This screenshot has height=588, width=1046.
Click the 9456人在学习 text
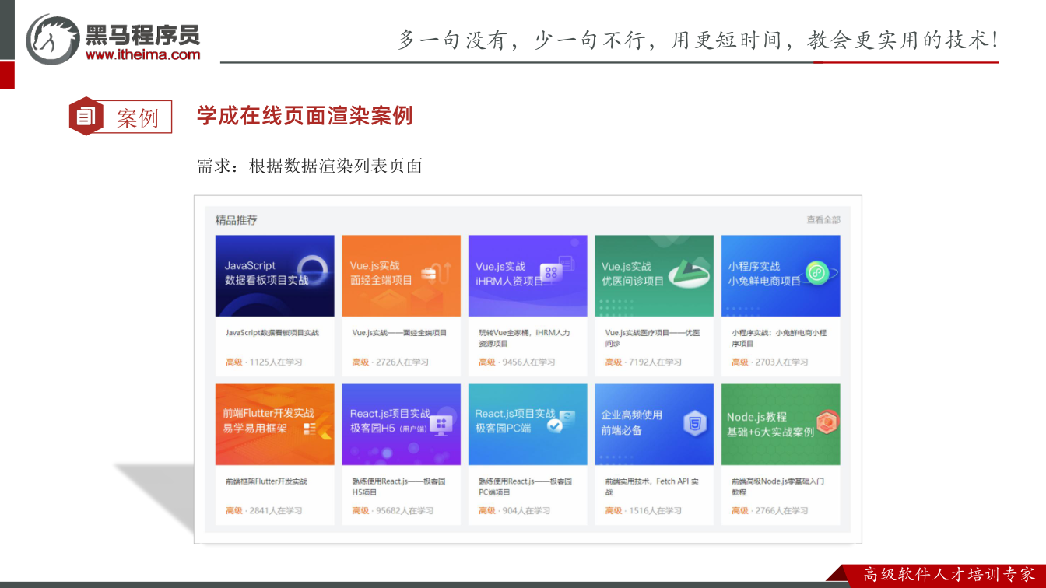(529, 362)
